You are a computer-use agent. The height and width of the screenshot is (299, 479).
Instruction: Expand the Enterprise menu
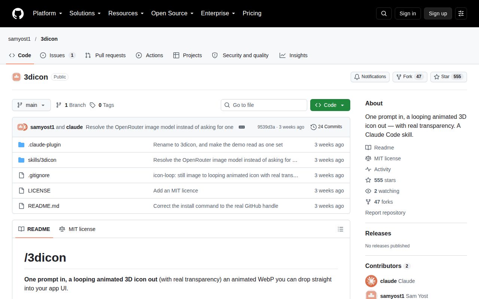218,13
